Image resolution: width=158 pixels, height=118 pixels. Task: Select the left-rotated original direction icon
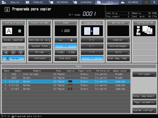pyautogui.click(x=6, y=52)
